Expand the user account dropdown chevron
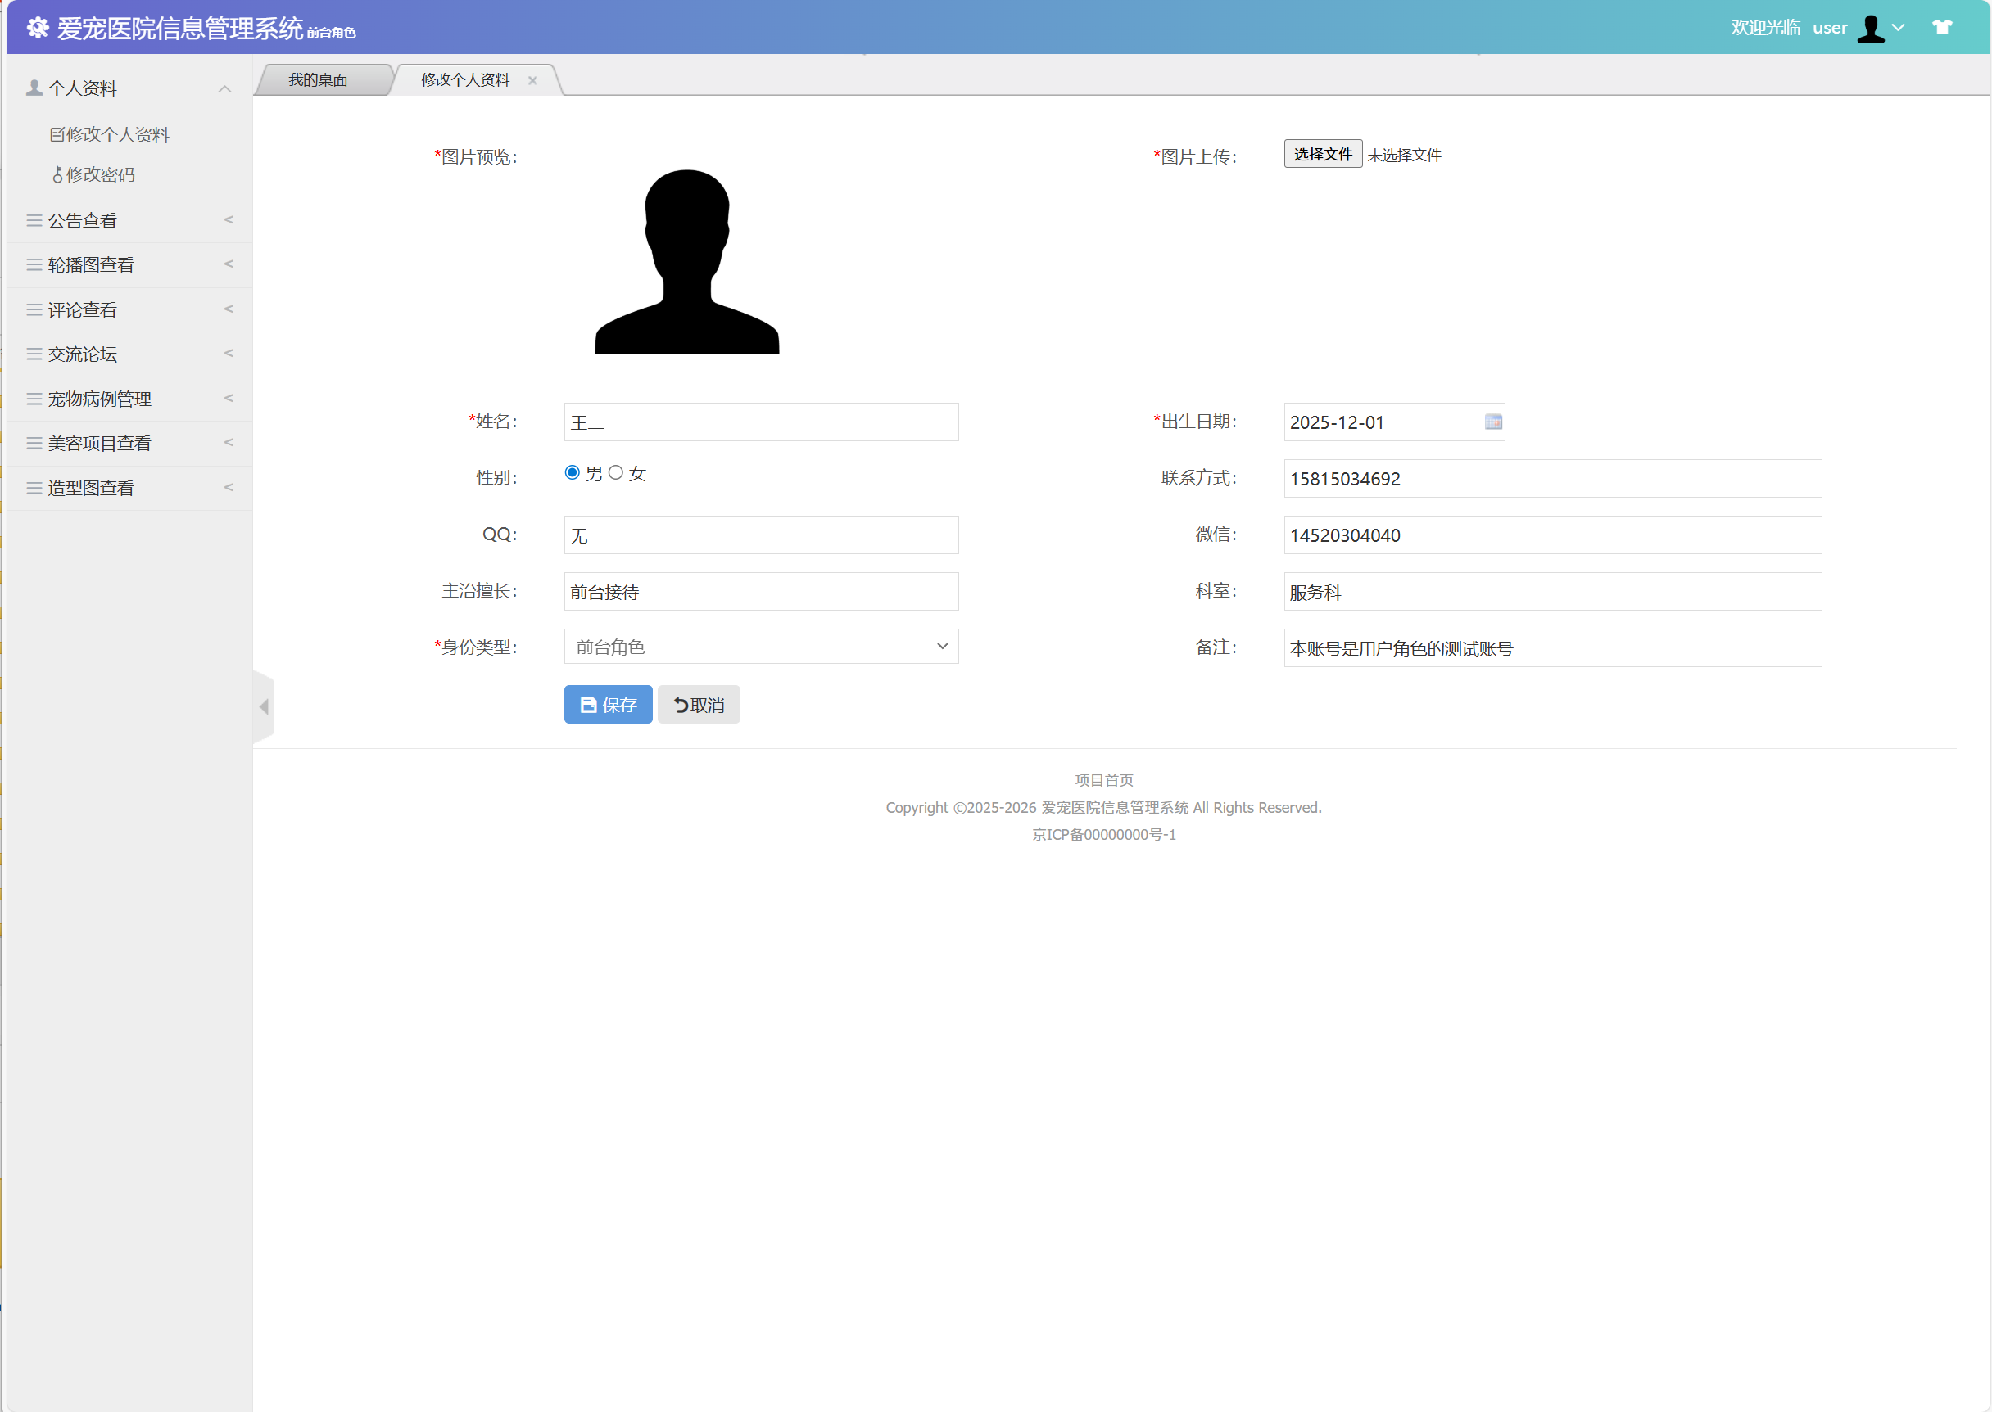This screenshot has height=1412, width=1992. click(x=1898, y=28)
